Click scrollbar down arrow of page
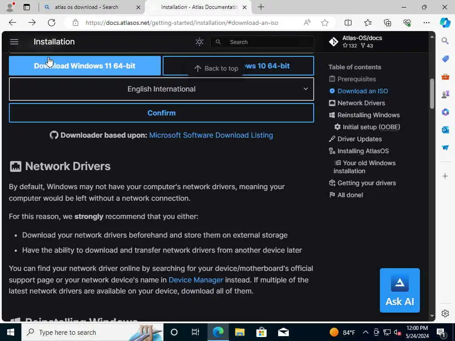 point(432,316)
